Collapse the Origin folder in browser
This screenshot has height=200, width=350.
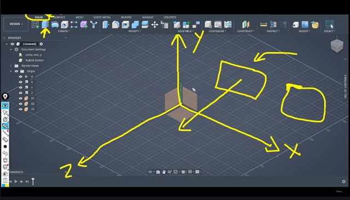11,71
